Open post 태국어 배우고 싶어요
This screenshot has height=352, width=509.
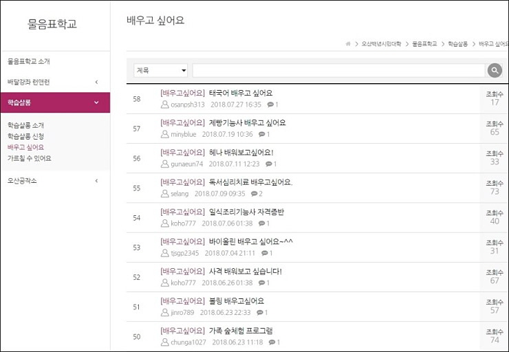(241, 92)
